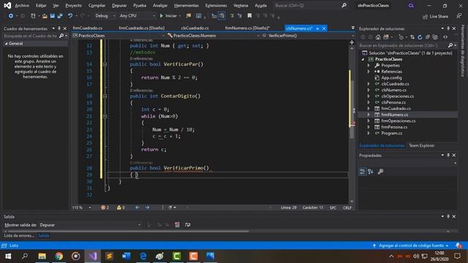Collapse the VerificarPar method outline

pyautogui.click(x=105, y=64)
